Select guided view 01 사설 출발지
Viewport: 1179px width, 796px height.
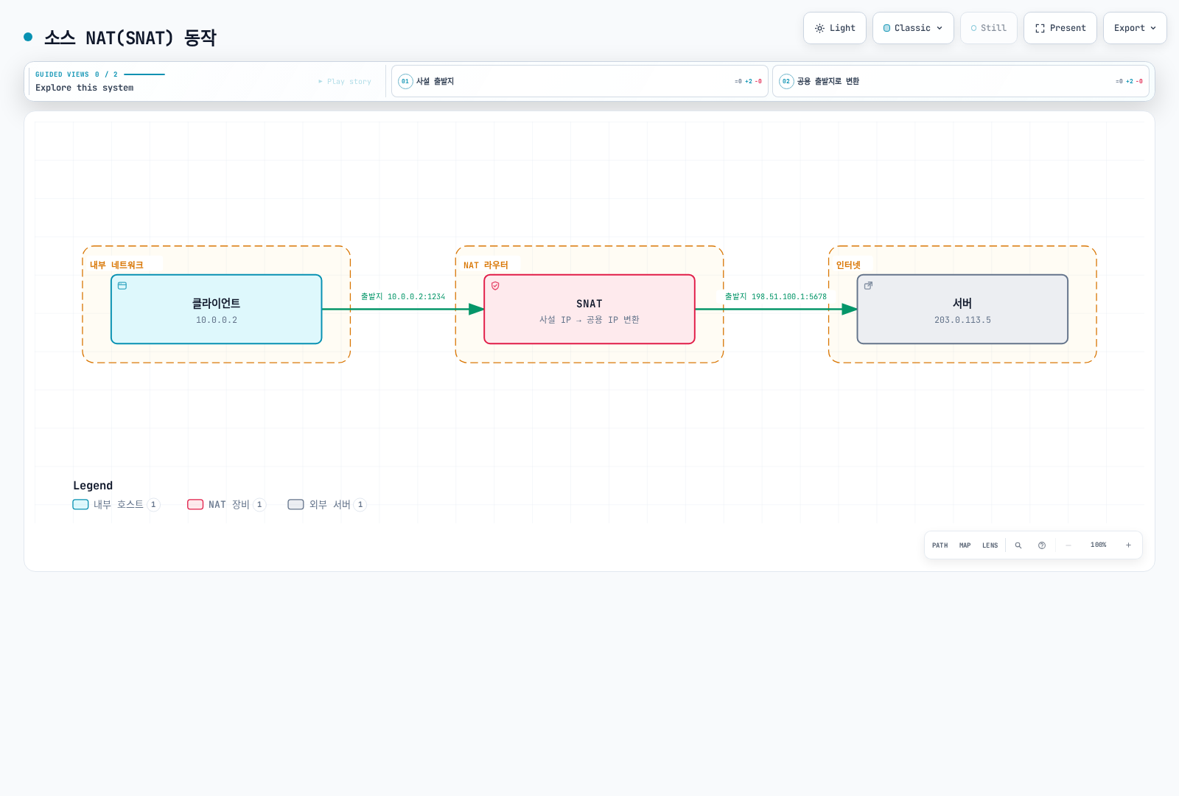click(x=580, y=81)
